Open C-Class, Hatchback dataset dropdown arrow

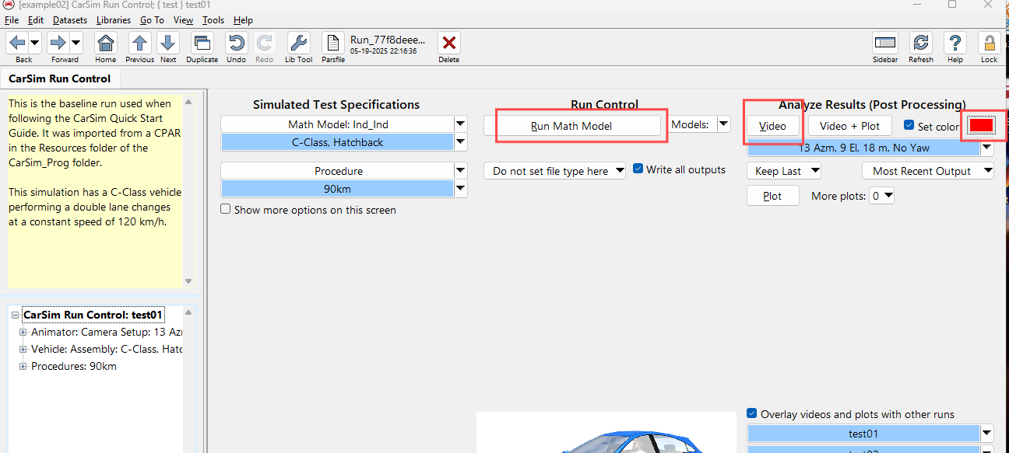click(461, 142)
